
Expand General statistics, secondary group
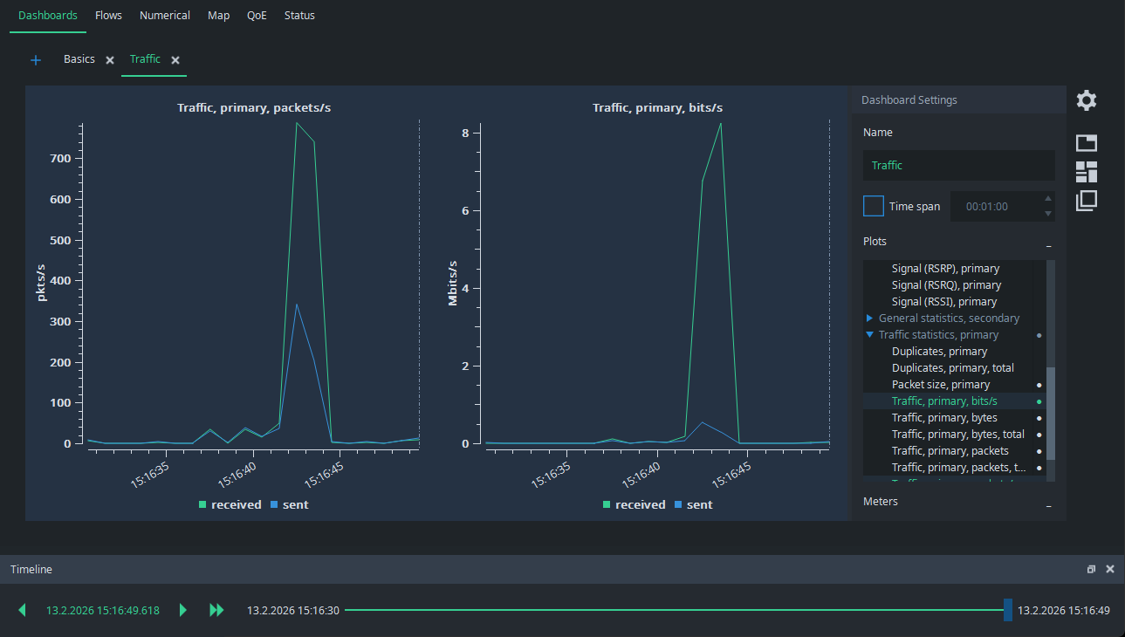click(869, 318)
